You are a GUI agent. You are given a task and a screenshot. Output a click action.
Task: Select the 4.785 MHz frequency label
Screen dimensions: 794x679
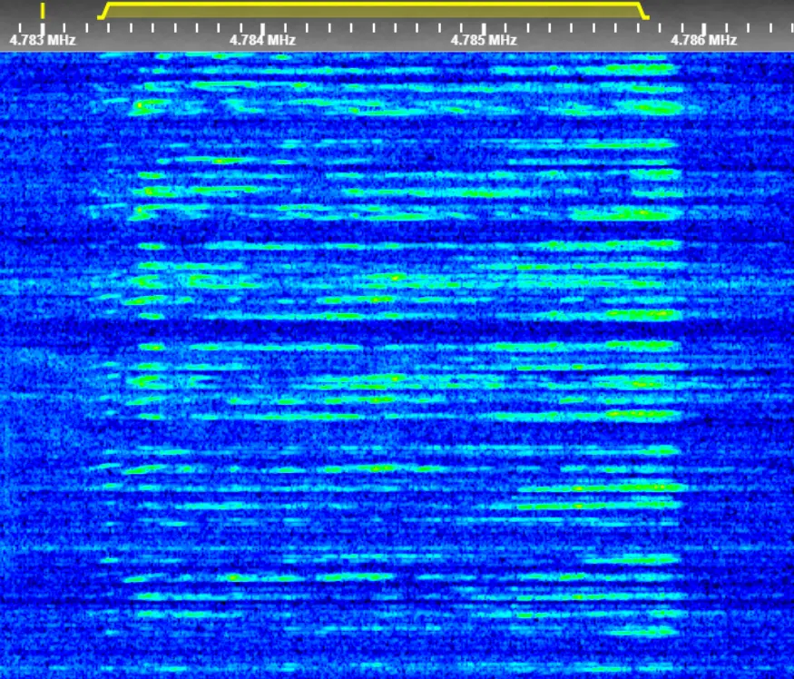(x=483, y=40)
